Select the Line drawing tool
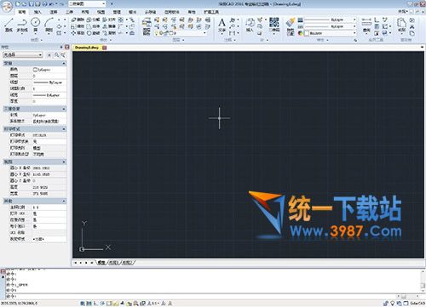Image resolution: width=426 pixels, height=307 pixels. [x=9, y=25]
